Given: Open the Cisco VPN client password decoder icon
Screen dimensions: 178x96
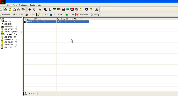Looking at the screenshot, I should 59,9.
